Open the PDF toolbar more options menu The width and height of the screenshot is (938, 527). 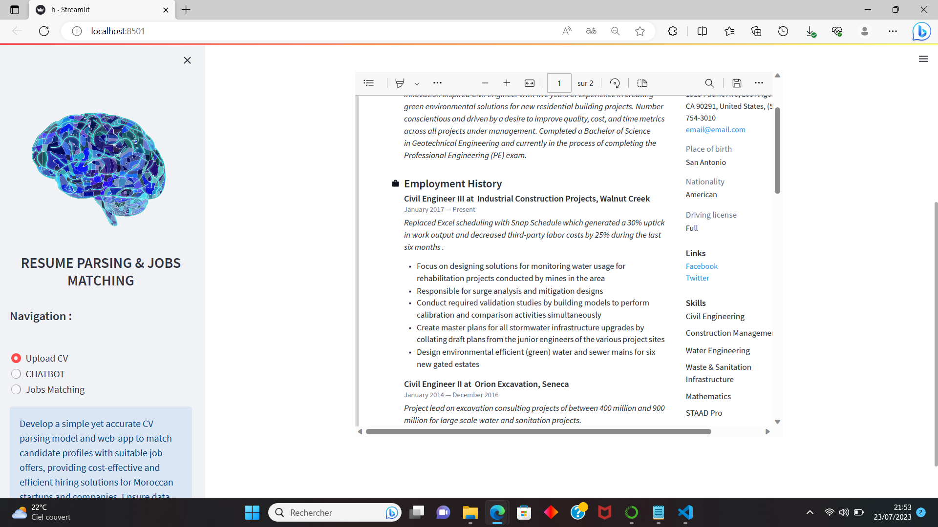click(x=438, y=83)
